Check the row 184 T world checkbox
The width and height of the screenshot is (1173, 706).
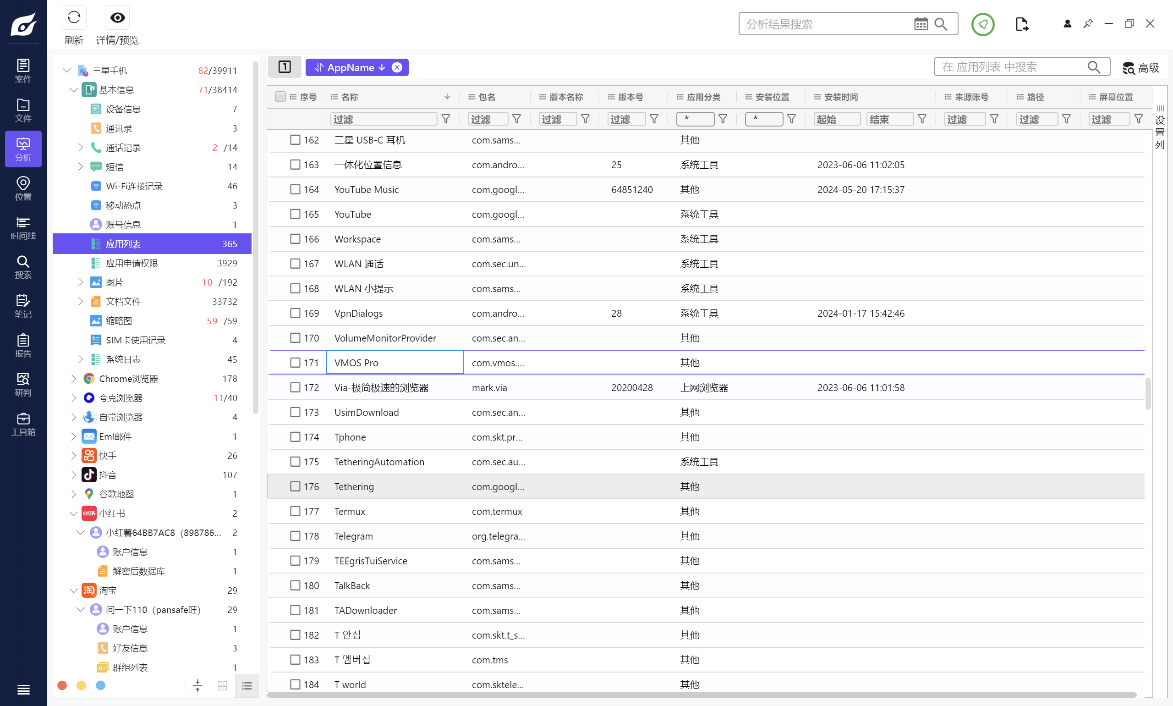click(295, 684)
